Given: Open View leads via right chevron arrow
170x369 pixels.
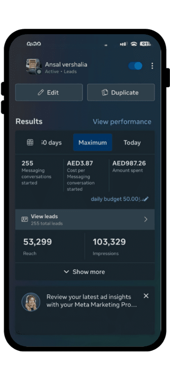Looking at the screenshot, I should point(146,220).
